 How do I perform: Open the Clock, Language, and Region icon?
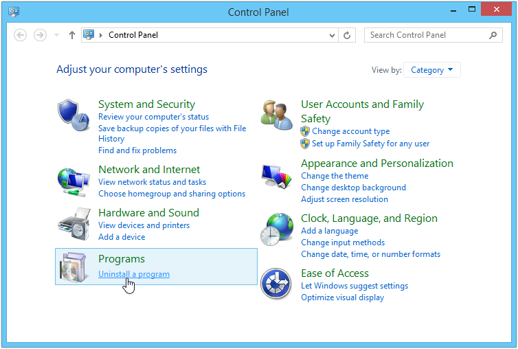tap(276, 229)
